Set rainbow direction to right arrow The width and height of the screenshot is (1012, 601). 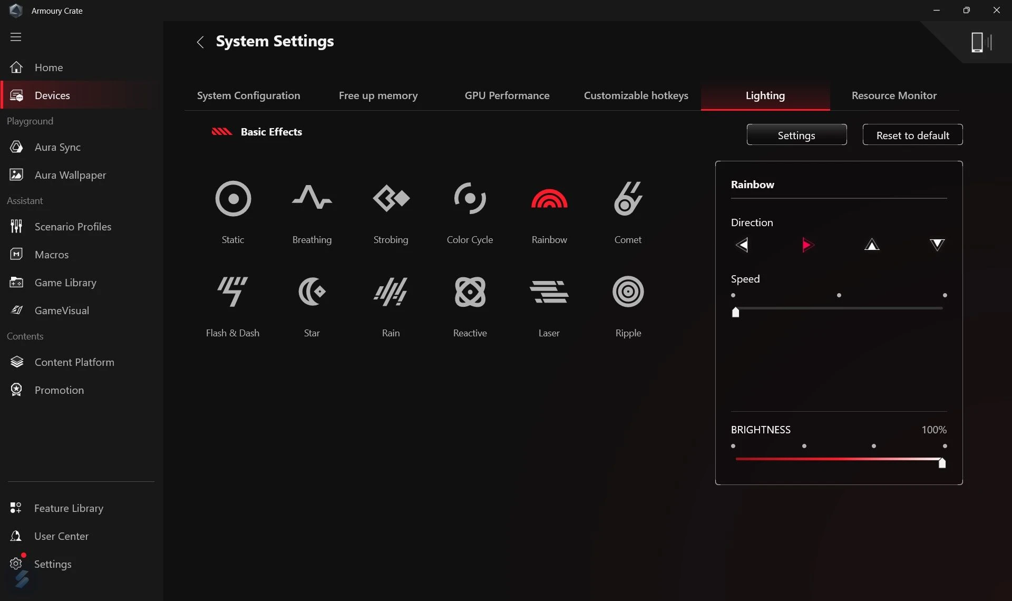(807, 245)
